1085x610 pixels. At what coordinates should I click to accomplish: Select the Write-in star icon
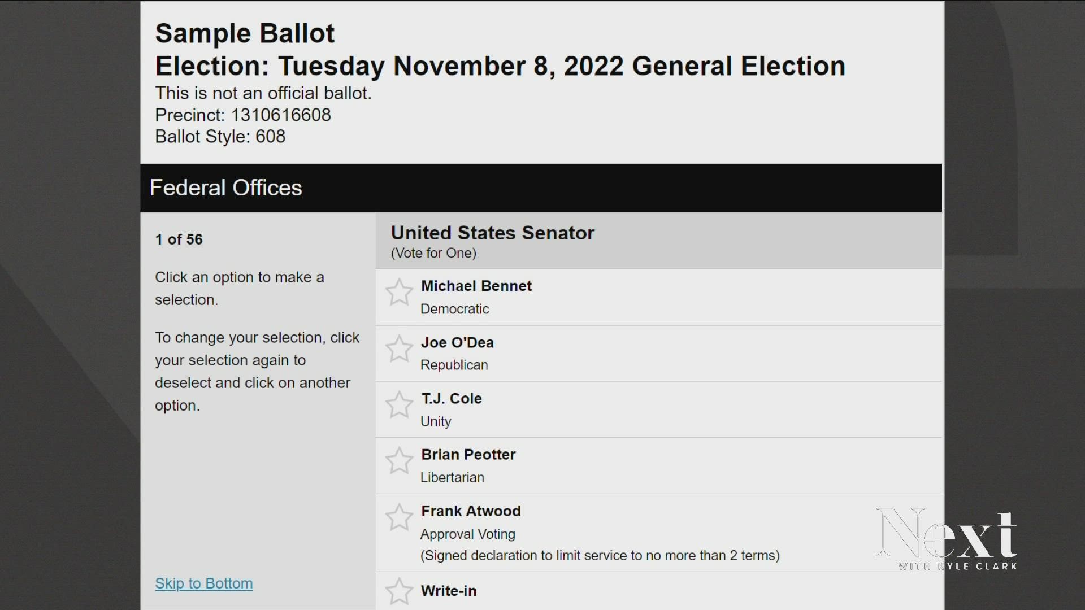point(399,591)
